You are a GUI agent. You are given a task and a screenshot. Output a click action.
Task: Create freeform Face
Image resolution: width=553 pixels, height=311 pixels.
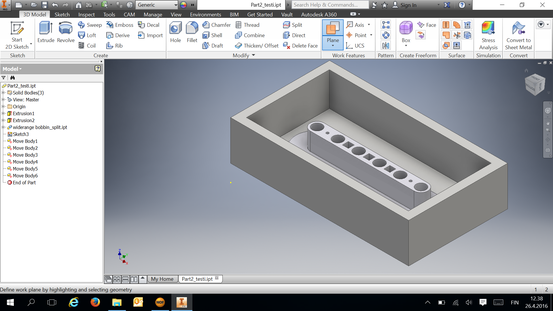[x=427, y=25]
